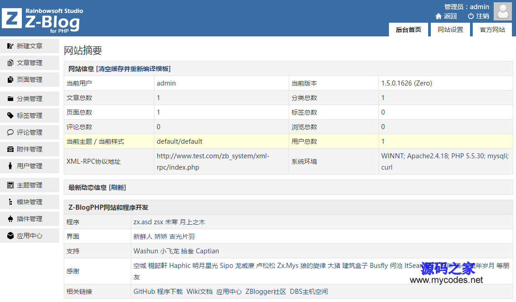516x302 pixels.
Task: Open the 后台首页 tab
Action: pos(409,30)
